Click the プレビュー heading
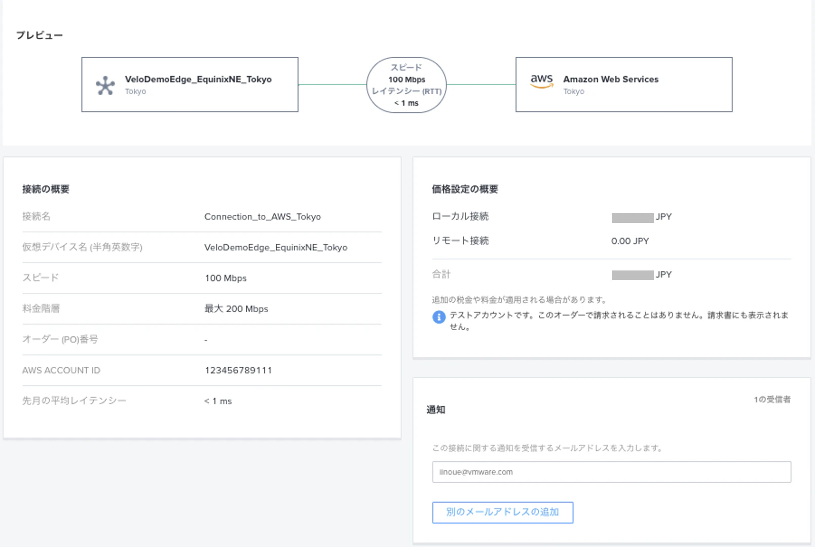Screen dimensions: 815x547 pyautogui.click(x=40, y=35)
